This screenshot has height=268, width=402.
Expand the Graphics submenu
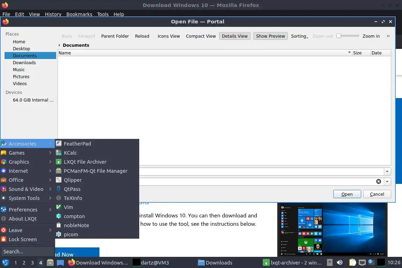28,162
